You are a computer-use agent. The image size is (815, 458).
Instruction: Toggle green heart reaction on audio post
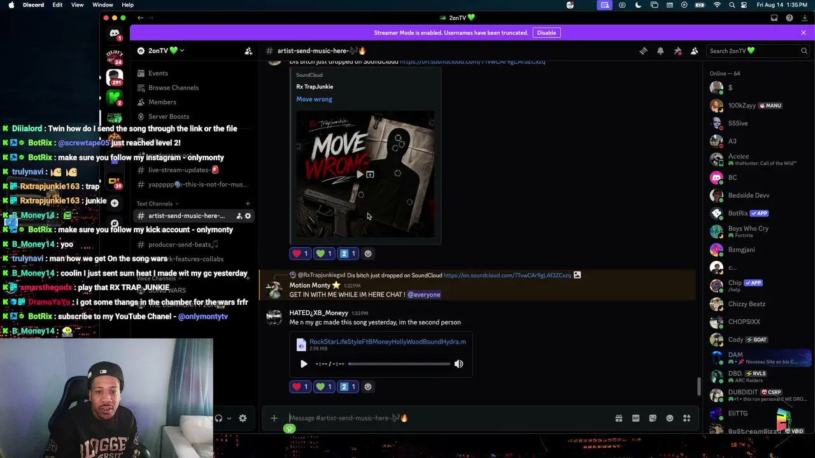(324, 387)
